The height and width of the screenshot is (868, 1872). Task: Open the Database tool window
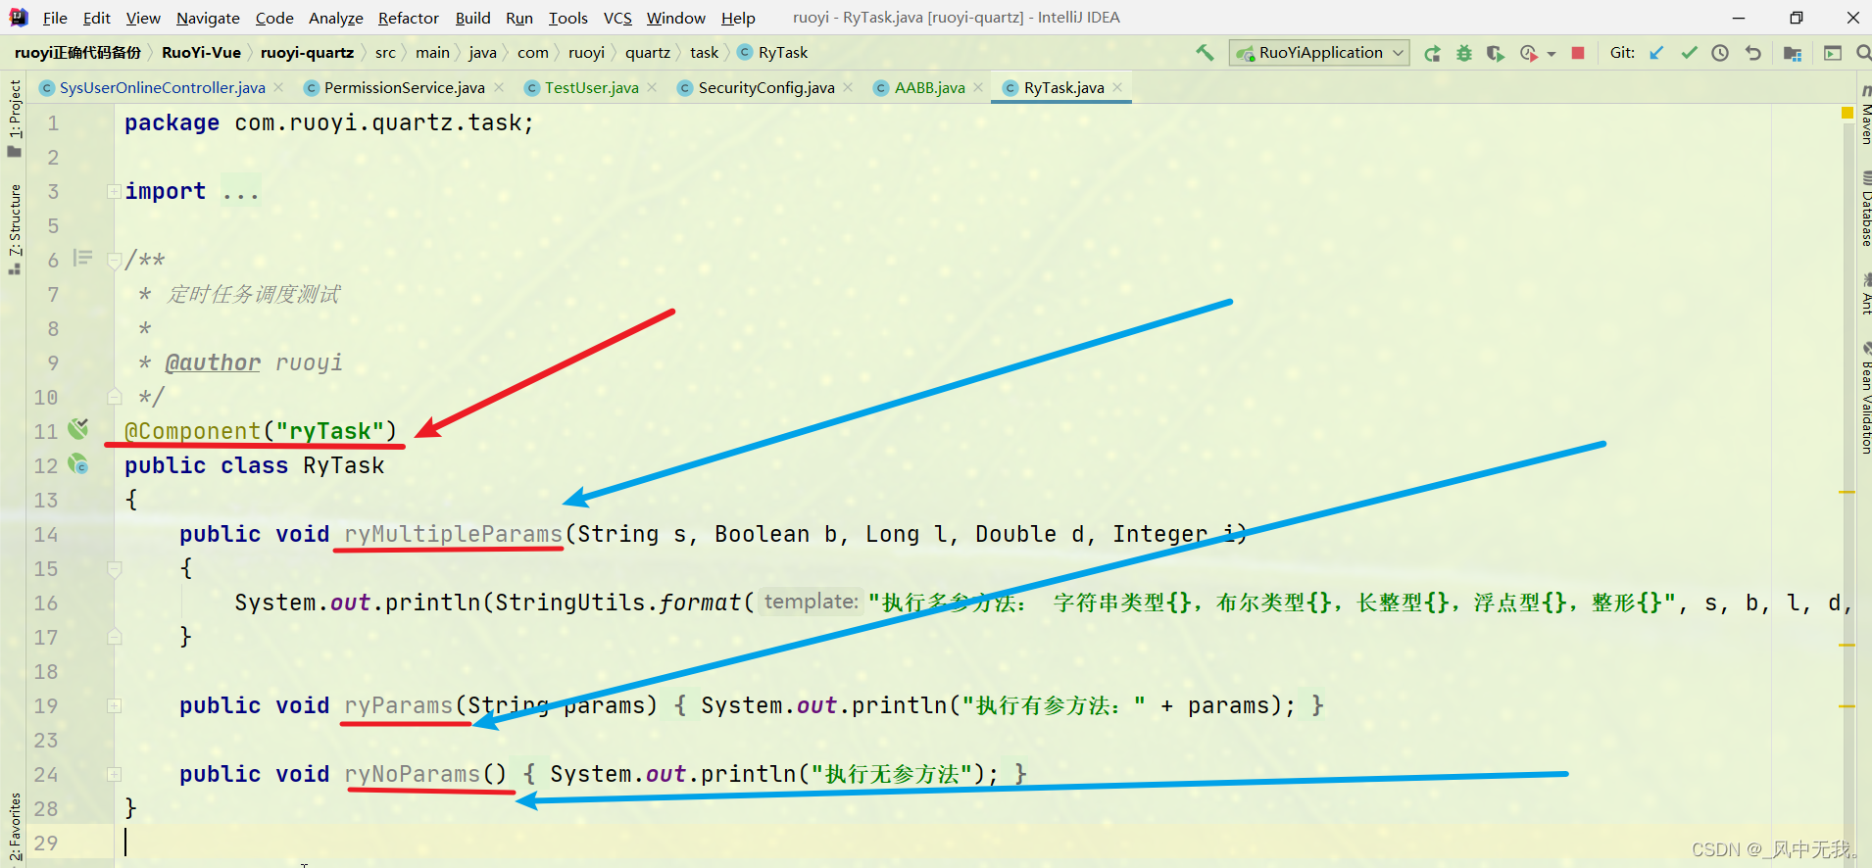click(1865, 209)
